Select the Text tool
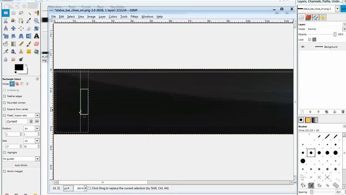346x195 pixels. pos(36,36)
